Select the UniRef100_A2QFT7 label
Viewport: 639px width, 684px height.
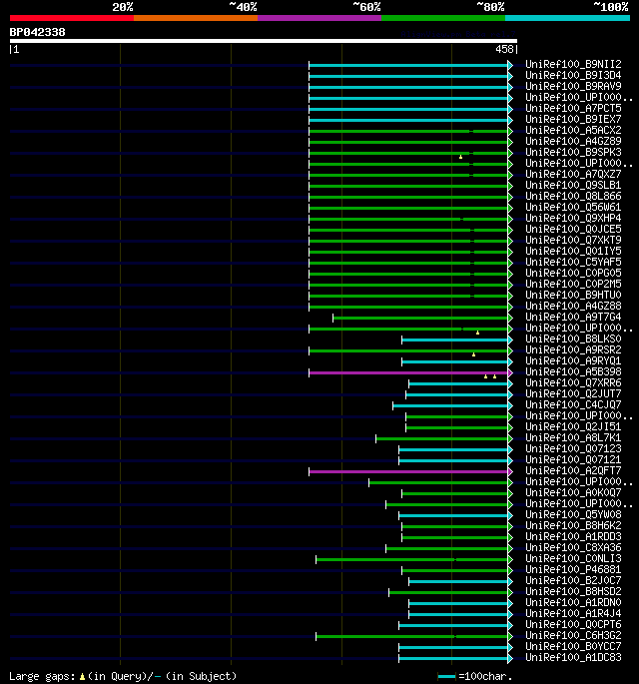[573, 471]
